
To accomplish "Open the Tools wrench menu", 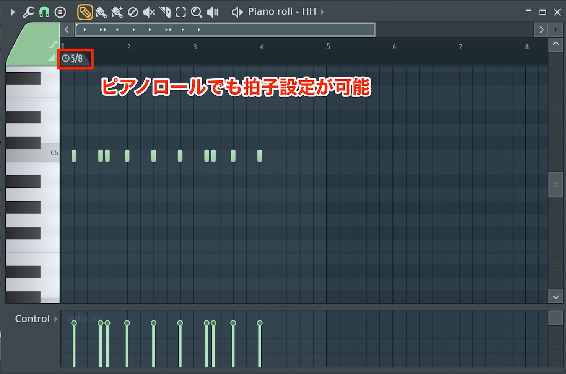I will coord(28,12).
